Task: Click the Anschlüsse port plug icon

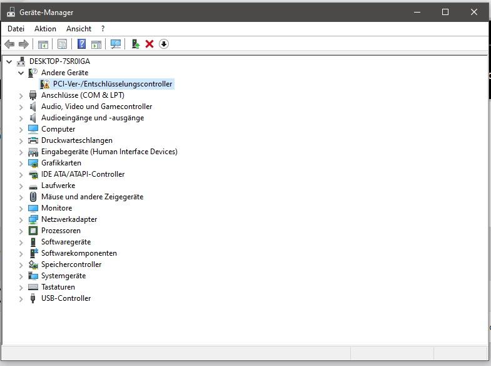Action: pos(33,95)
